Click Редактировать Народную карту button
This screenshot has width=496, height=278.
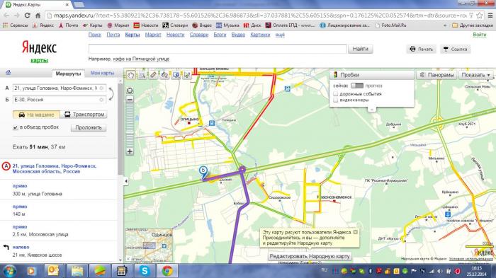pos(310,256)
